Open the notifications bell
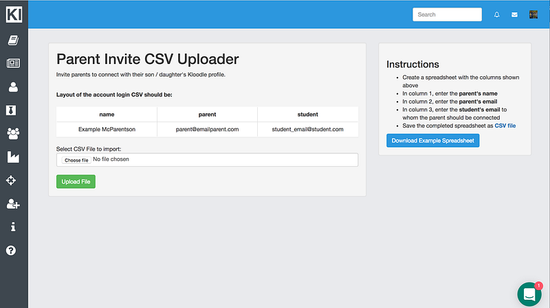550x308 pixels. tap(496, 14)
